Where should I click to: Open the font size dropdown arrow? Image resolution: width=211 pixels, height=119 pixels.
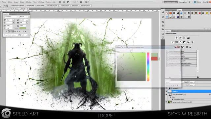click(14, 20)
